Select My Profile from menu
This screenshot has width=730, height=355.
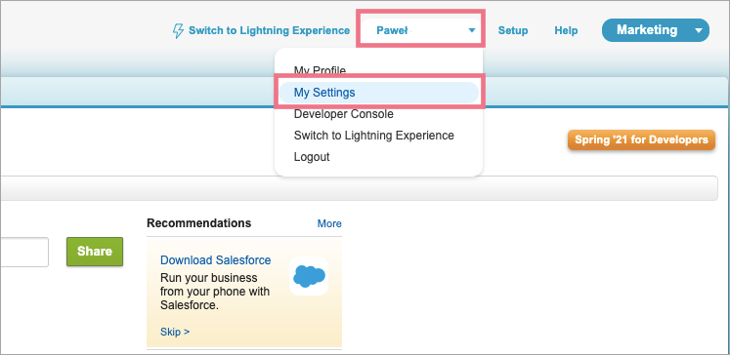(320, 70)
